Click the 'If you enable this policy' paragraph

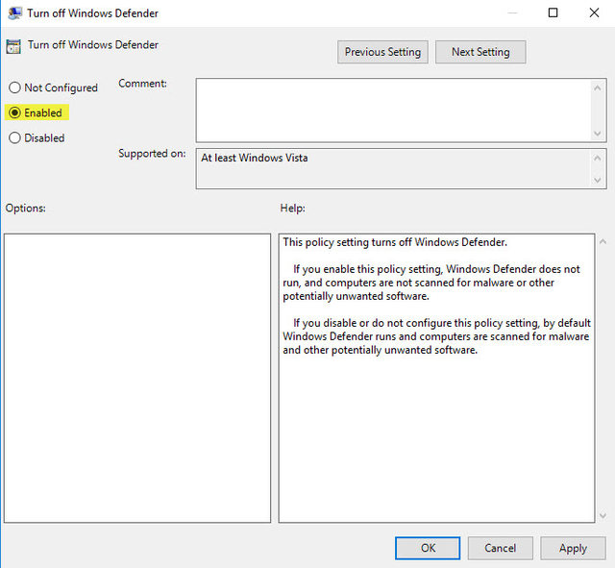point(431,283)
